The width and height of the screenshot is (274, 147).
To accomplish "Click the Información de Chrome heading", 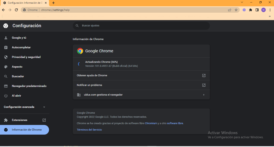I will [88, 39].
